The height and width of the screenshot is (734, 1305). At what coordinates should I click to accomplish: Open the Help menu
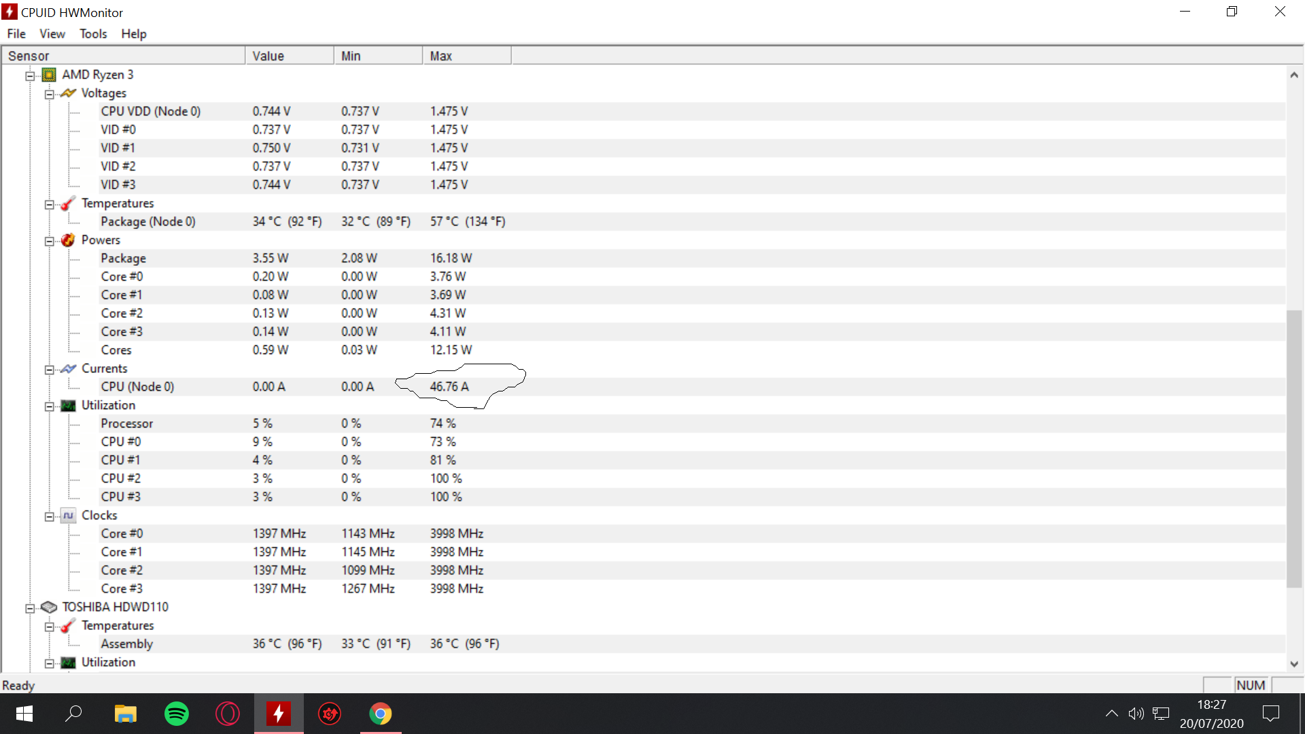134,34
